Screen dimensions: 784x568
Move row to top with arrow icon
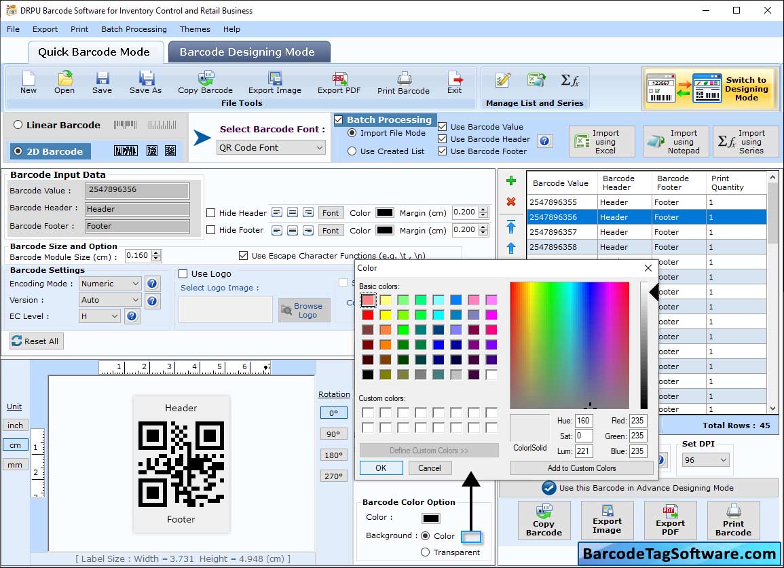click(x=511, y=227)
